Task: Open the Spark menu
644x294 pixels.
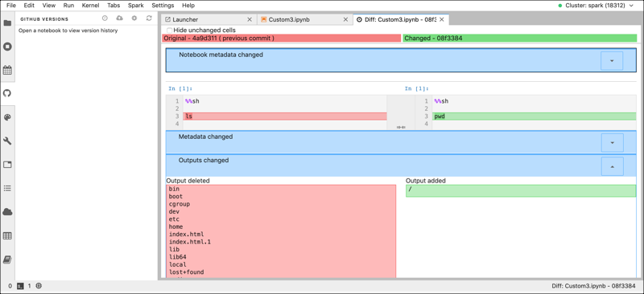Action: pos(136,6)
